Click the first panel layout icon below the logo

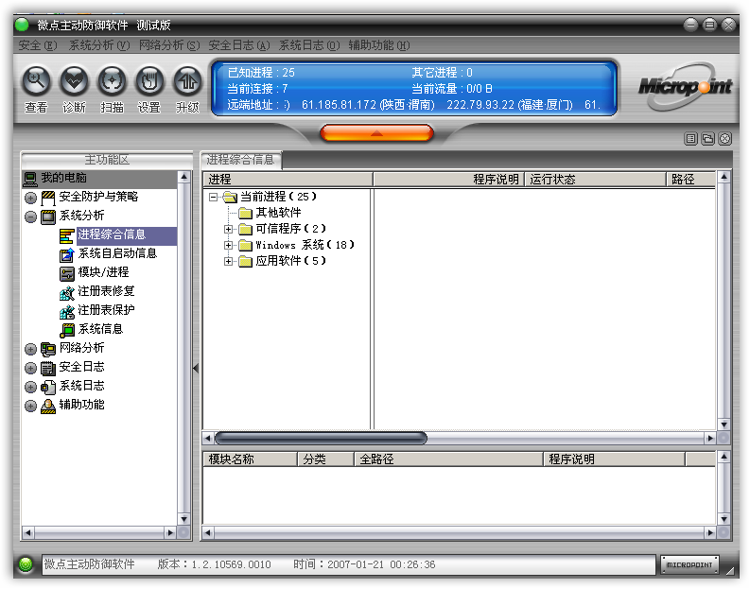tap(690, 139)
